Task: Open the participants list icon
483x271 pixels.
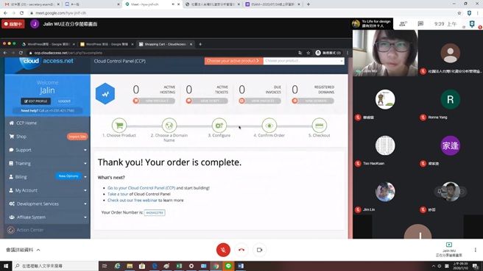Action: tap(403, 24)
